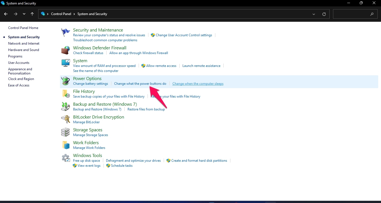Image resolution: width=381 pixels, height=203 pixels.
Task: Expand the address bar history dropdown
Action: point(314,14)
